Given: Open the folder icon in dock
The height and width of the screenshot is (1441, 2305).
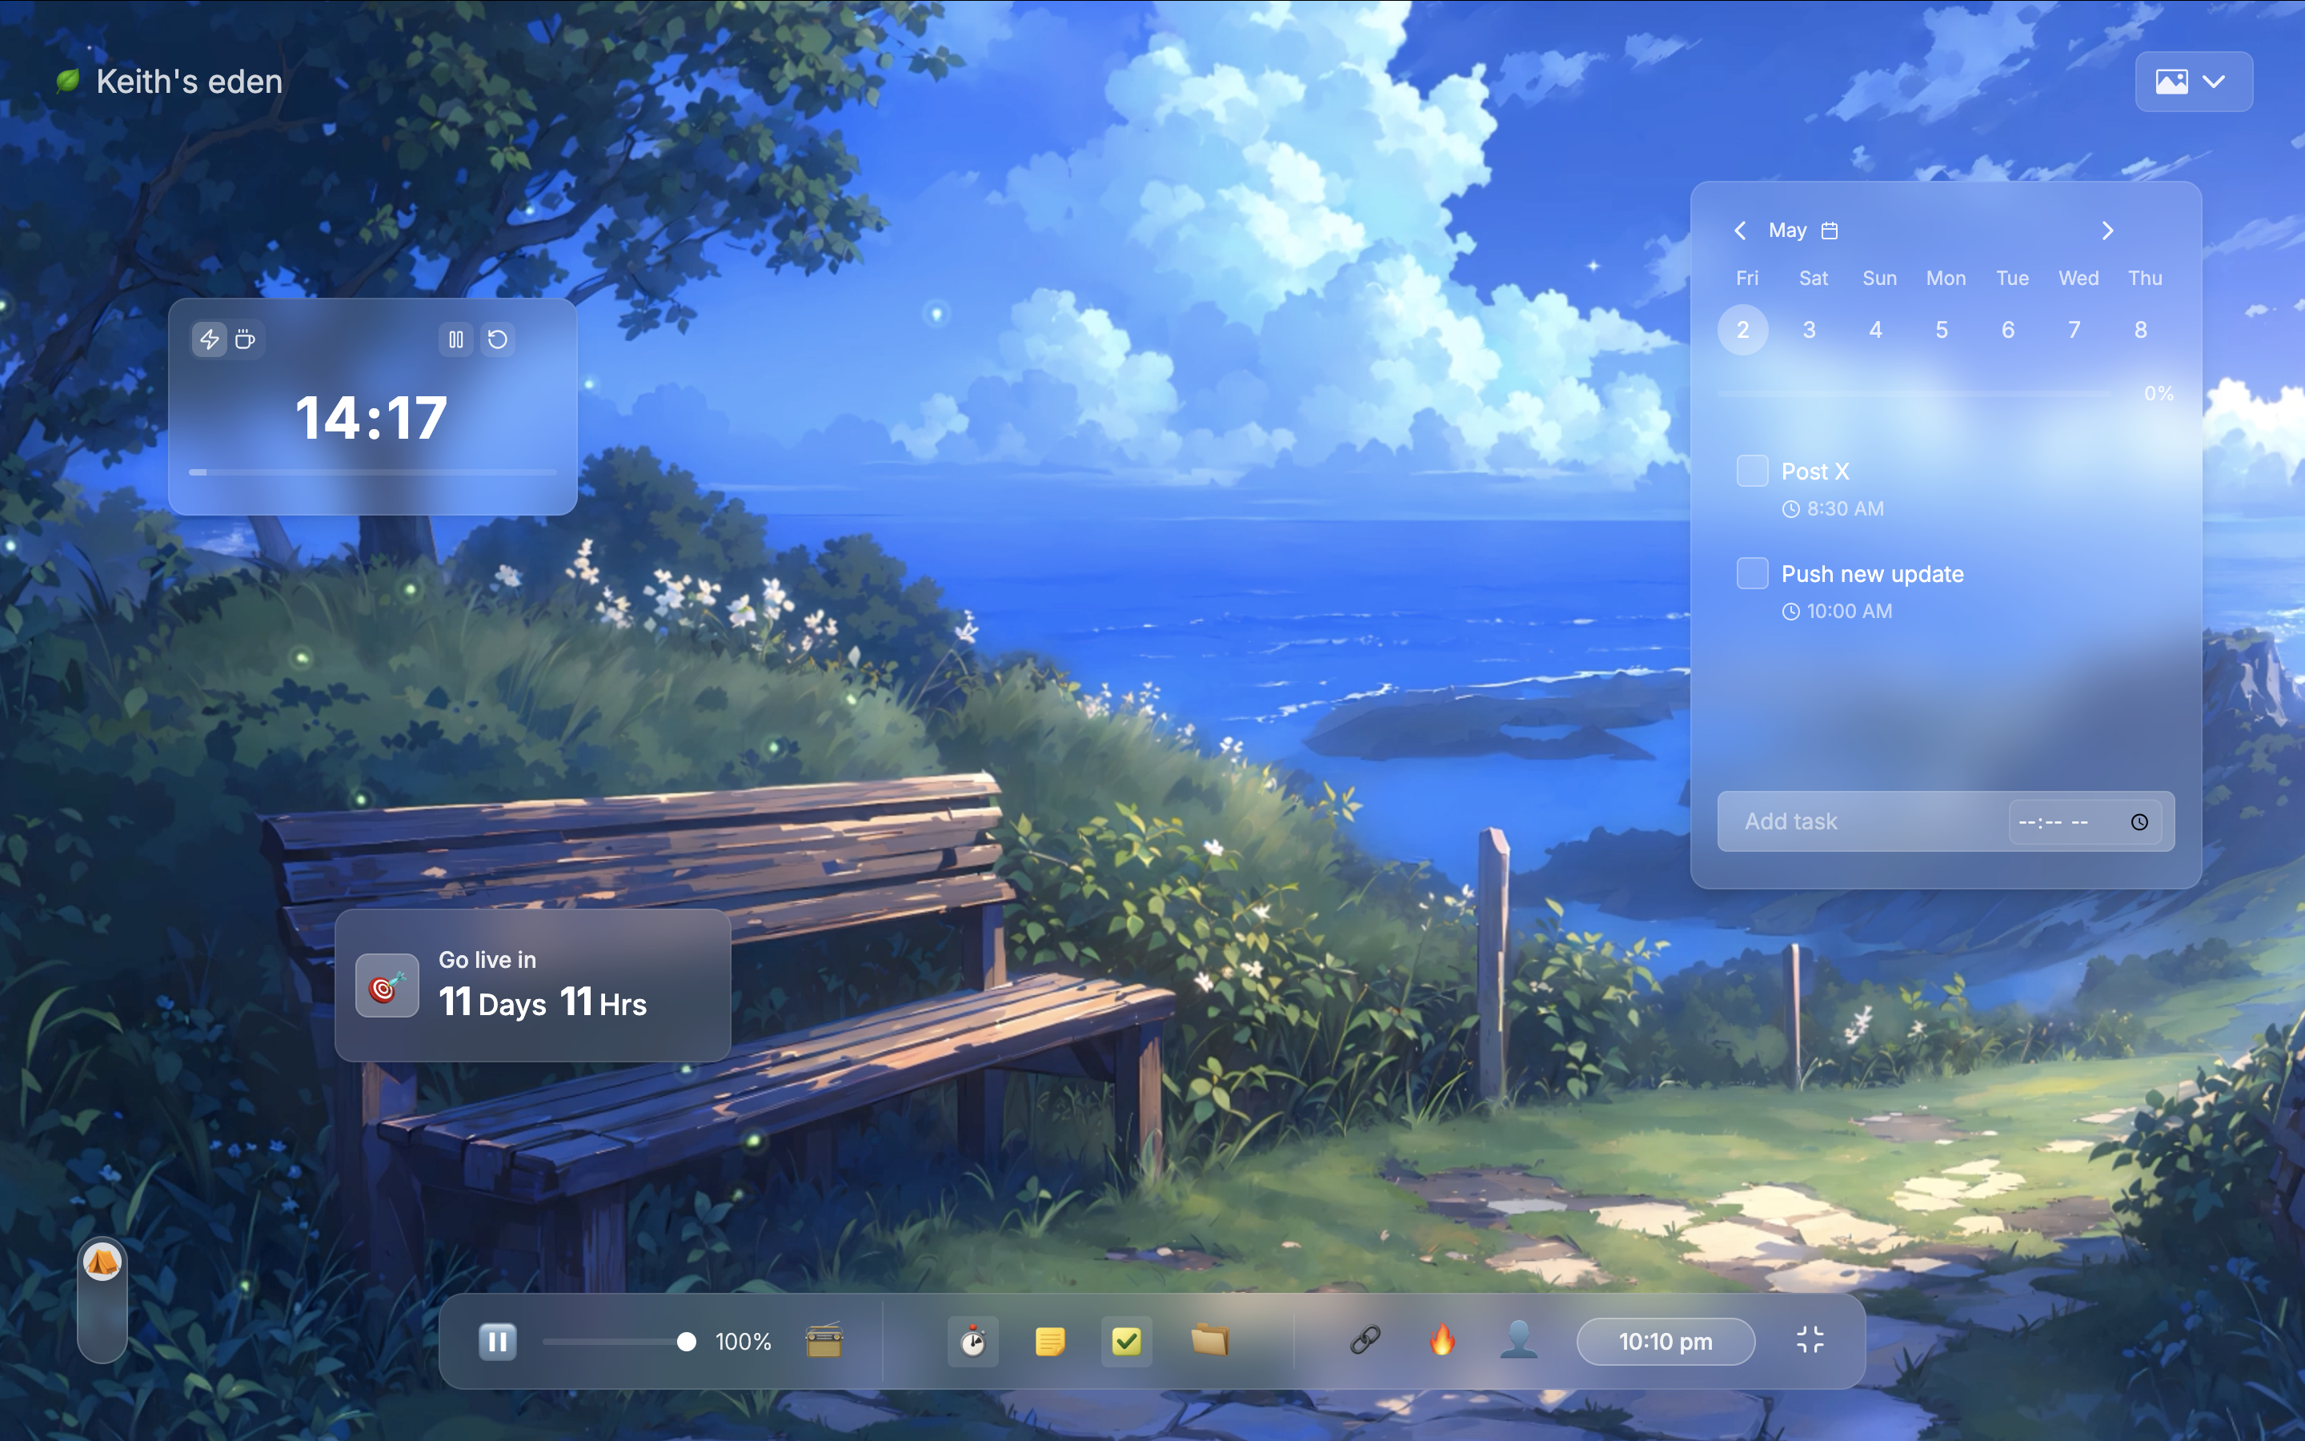Looking at the screenshot, I should coord(1209,1340).
